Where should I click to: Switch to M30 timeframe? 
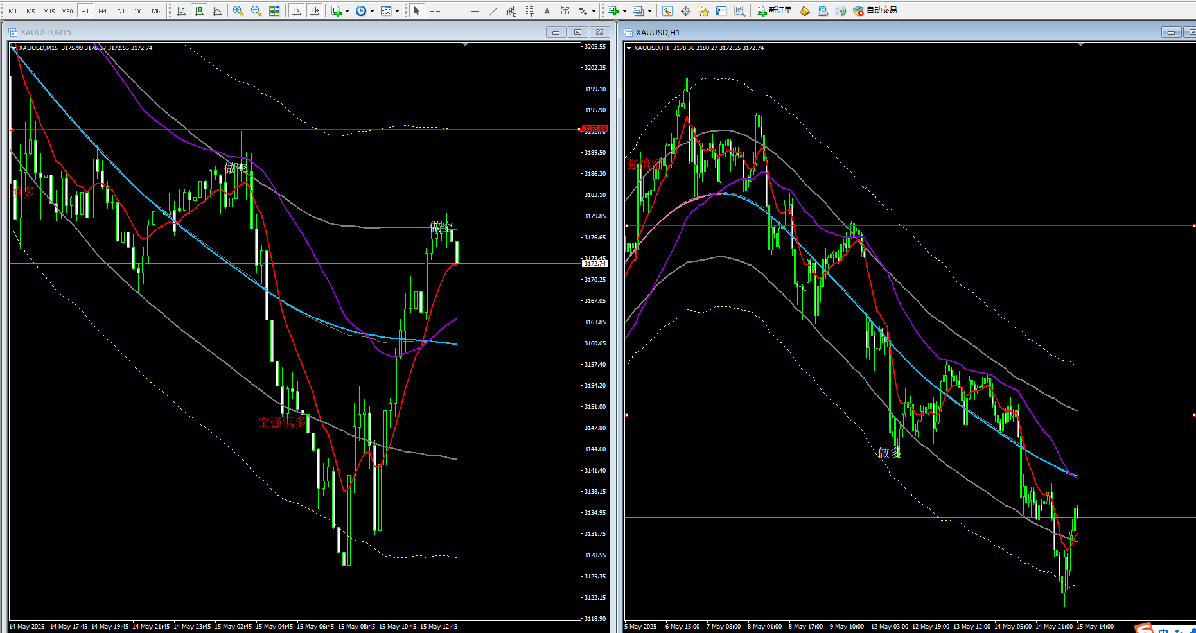[67, 11]
